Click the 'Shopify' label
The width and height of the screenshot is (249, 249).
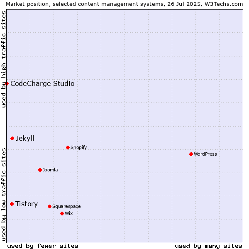pos(78,147)
